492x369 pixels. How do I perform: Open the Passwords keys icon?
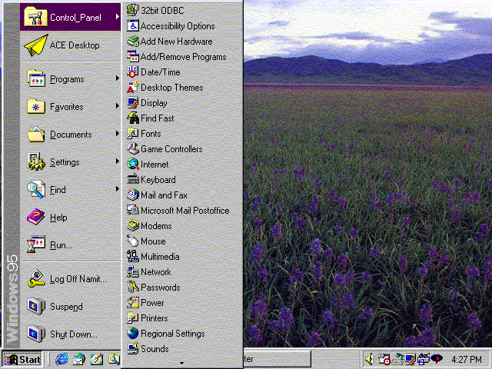133,287
